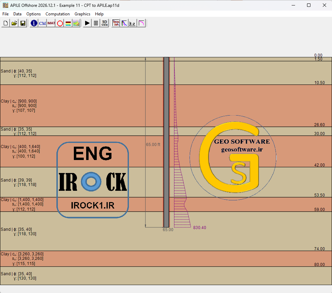
Task: Open the Help menu
Action: (99, 14)
